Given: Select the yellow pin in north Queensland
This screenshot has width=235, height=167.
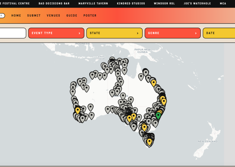Looking at the screenshot, I should pos(154,83).
